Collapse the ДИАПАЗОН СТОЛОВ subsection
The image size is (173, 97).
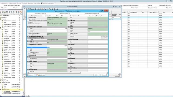pos(29,44)
